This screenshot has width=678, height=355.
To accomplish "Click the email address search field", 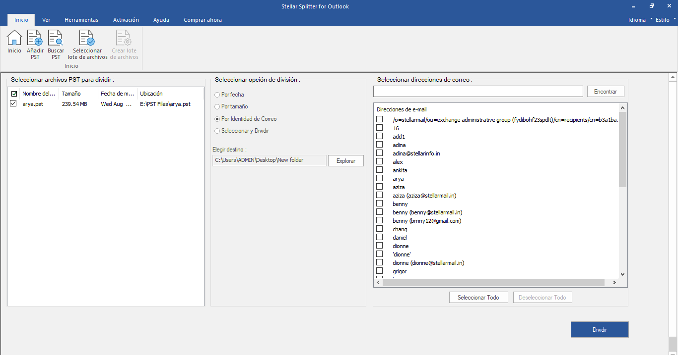I will (x=478, y=92).
